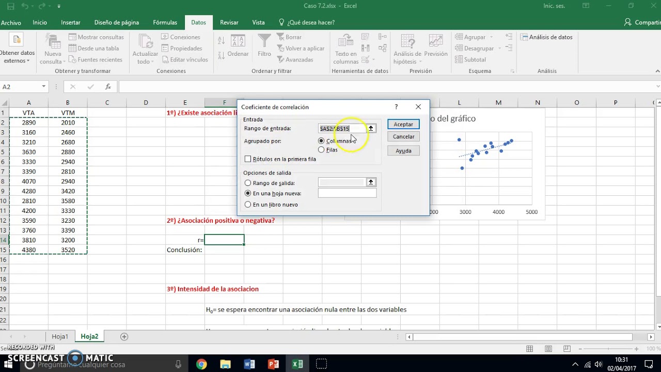This screenshot has width=661, height=372.
Task: Click Rango de entrada input field
Action: [x=342, y=128]
